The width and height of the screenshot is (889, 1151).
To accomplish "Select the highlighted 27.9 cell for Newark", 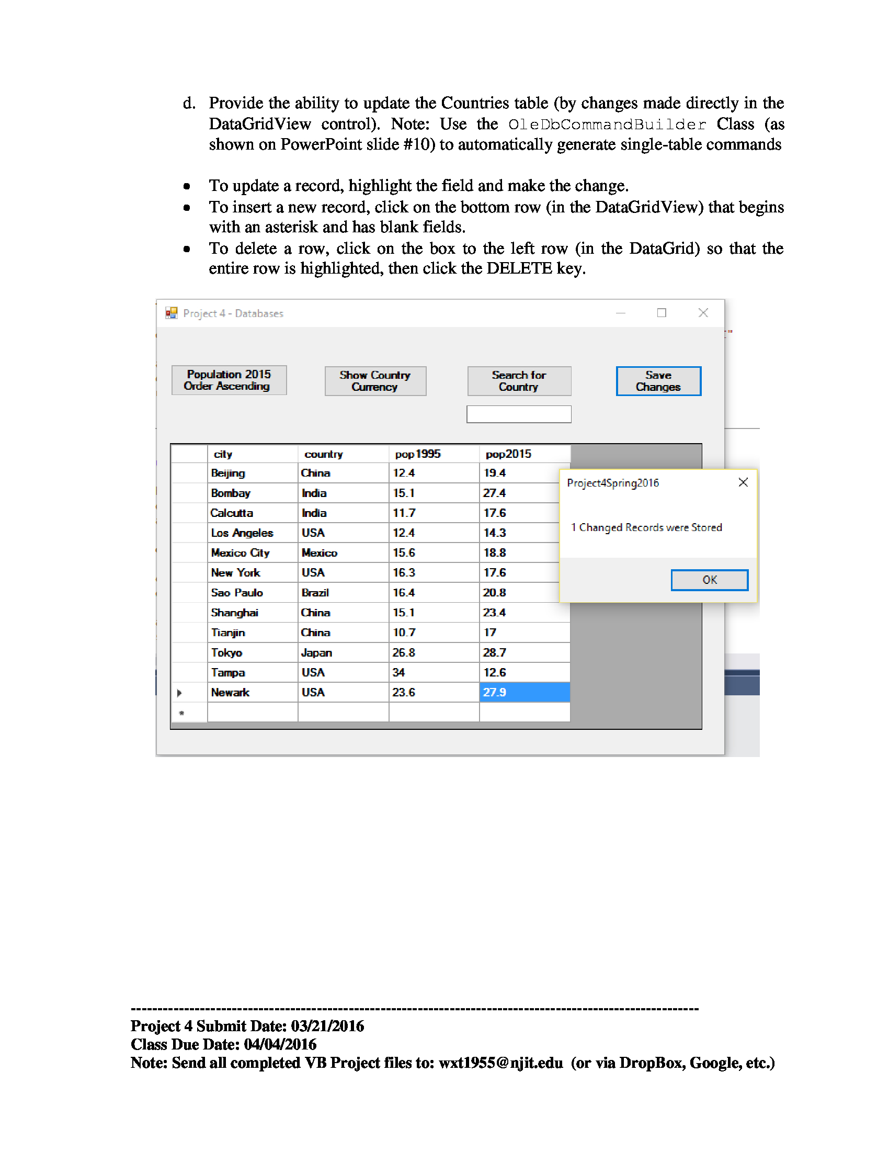I will 524,692.
